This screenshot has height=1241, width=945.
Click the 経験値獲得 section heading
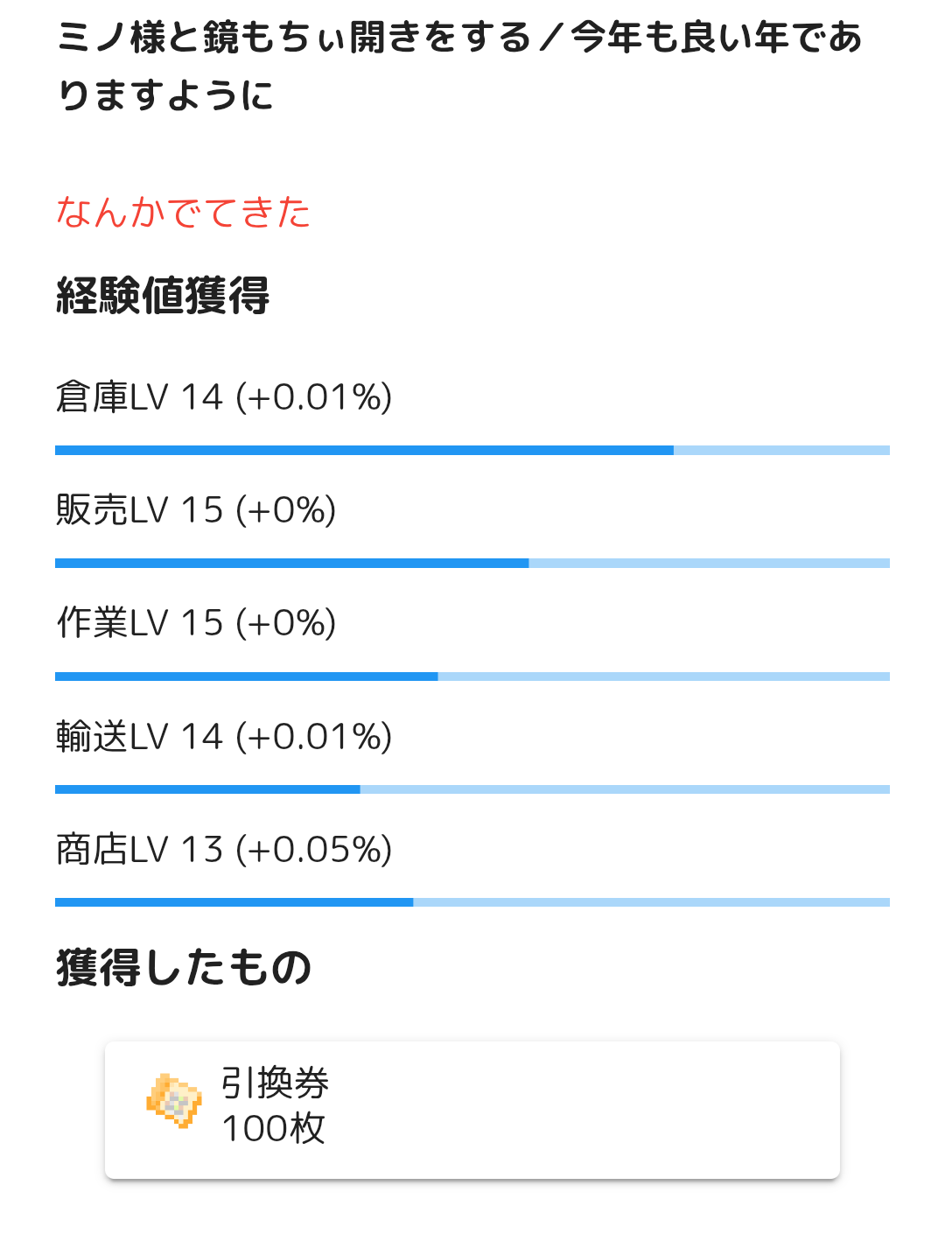click(x=163, y=296)
